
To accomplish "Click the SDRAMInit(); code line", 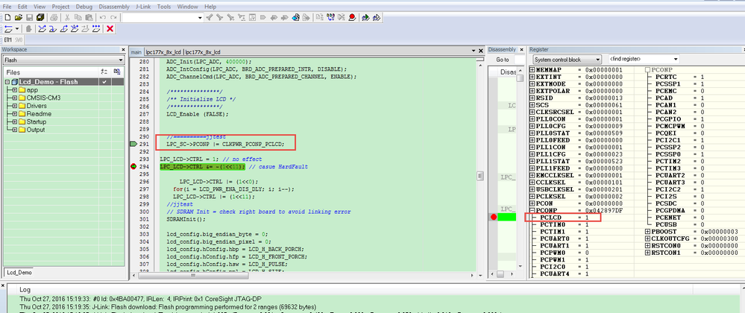I will 186,219.
